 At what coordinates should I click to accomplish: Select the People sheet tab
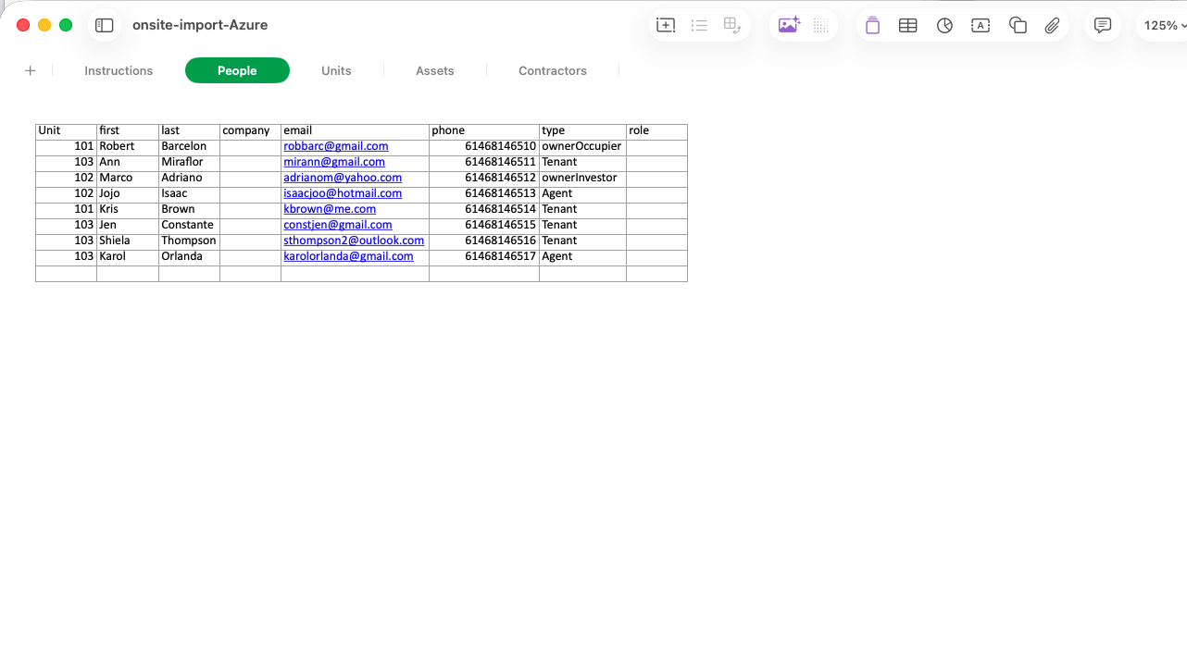click(x=237, y=70)
